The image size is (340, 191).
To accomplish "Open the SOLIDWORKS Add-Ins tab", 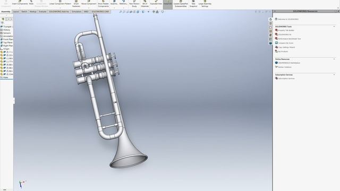I will point(59,12).
